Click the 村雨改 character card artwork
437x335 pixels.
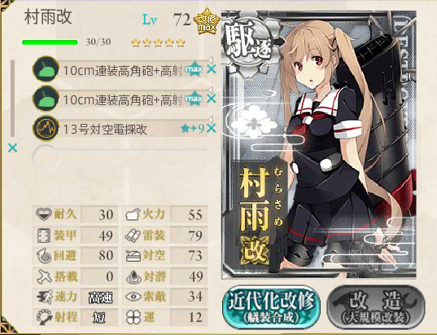[x=319, y=144]
